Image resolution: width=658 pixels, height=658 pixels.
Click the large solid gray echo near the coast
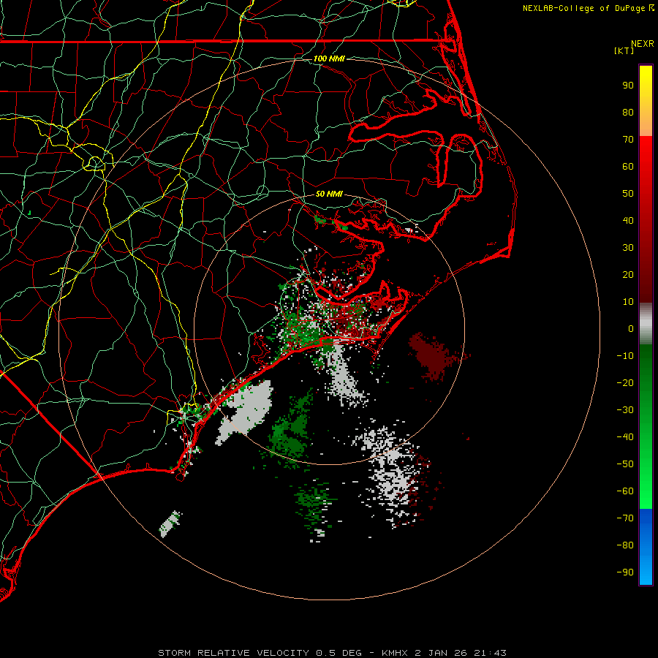click(248, 411)
